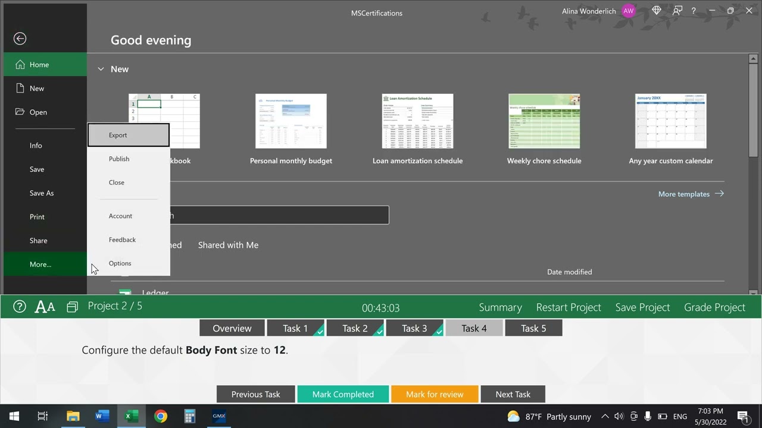Select Close in the flyout menu
The width and height of the screenshot is (762, 428).
click(129, 182)
